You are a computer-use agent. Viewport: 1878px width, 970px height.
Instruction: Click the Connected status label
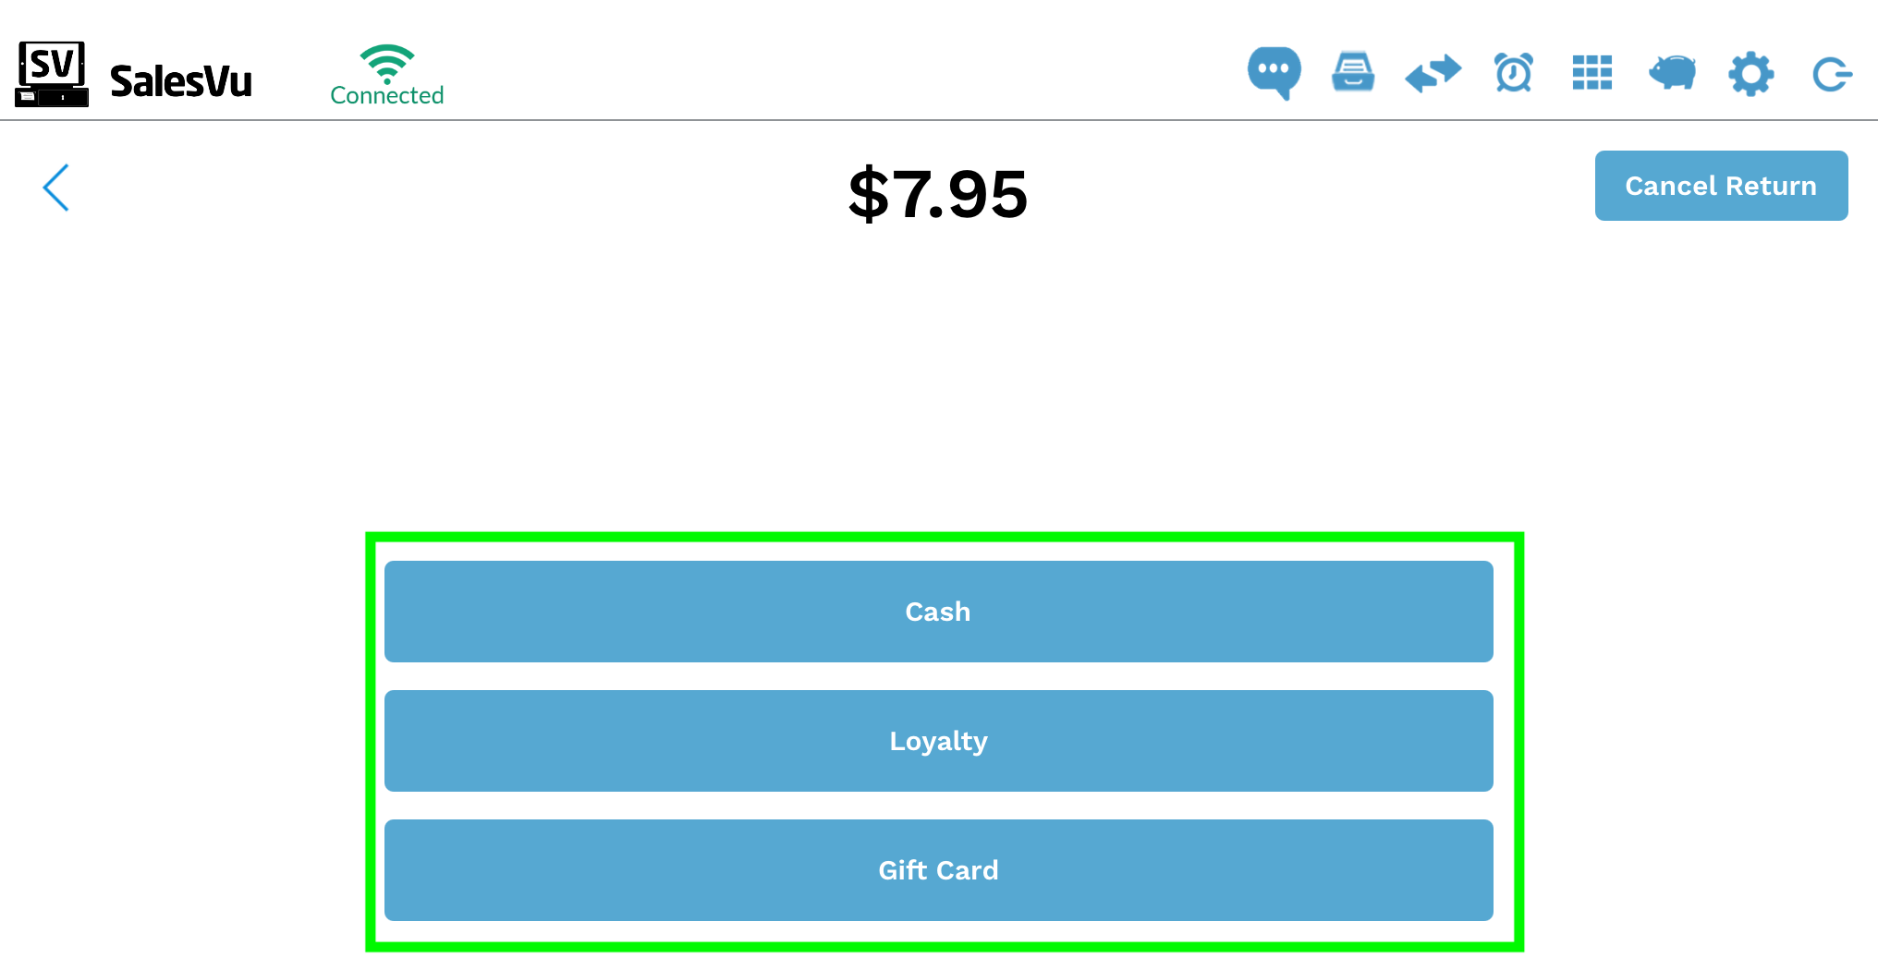(x=386, y=95)
